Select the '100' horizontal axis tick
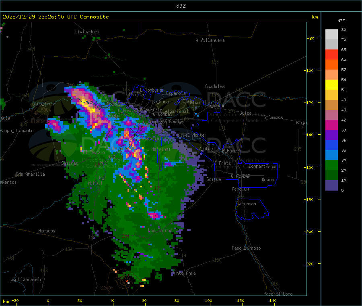Image resolution: width=362 pixels, height=306 pixels. tap(208, 300)
